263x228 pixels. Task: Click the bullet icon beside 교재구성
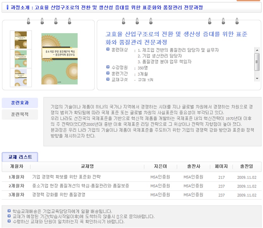pyautogui.click(x=108, y=79)
